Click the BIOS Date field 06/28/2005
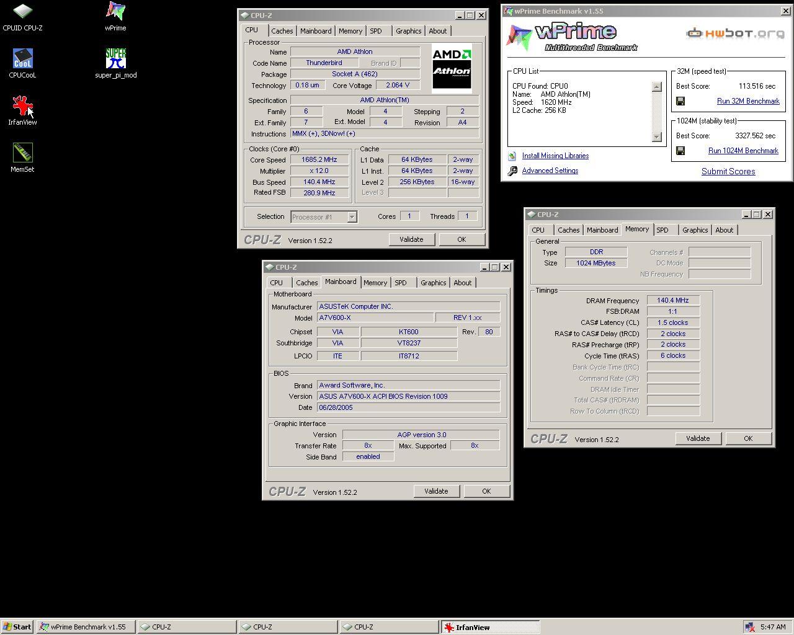 [x=408, y=408]
